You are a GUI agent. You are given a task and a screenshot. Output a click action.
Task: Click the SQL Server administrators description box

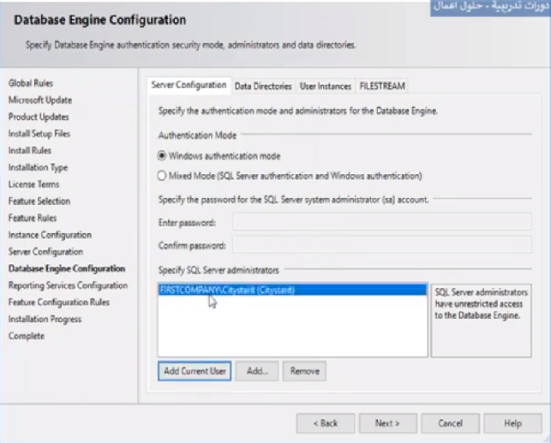tap(481, 320)
